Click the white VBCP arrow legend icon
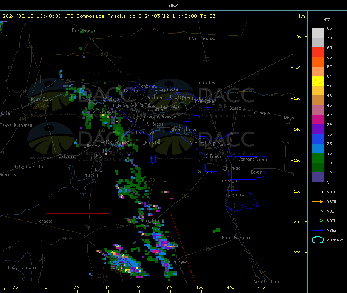 pos(318,192)
